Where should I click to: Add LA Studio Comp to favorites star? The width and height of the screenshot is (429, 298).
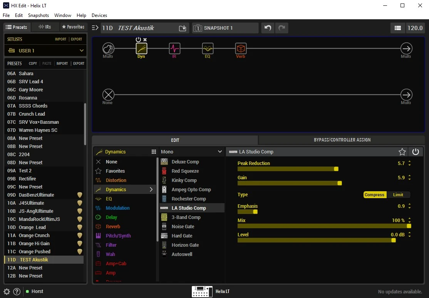click(402, 152)
